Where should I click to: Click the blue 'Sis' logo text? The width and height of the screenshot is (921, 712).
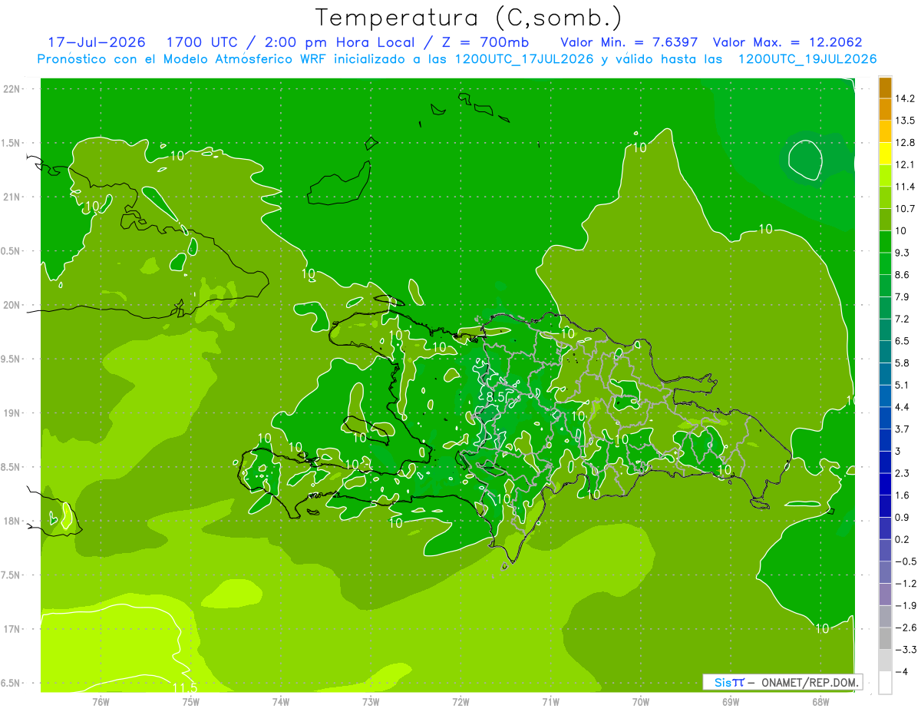[723, 682]
